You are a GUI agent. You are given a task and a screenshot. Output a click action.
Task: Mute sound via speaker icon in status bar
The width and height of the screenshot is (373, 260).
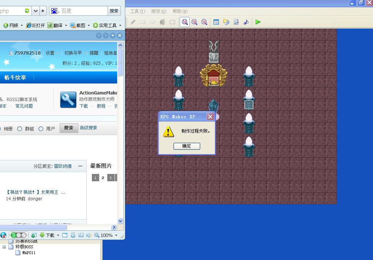[89, 235]
